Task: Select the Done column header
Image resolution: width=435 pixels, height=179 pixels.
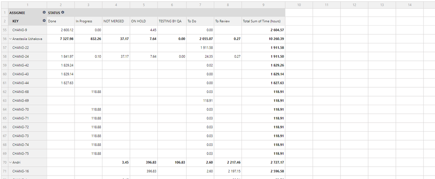Action: 61,21
